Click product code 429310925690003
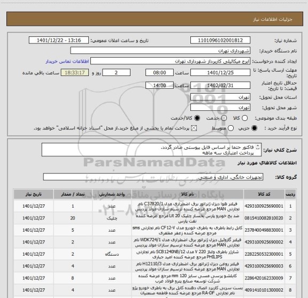Screen dimensions: 308x298 click(264, 266)
